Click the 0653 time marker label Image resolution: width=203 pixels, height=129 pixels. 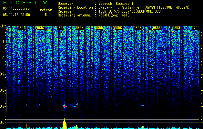[x=60, y=28]
